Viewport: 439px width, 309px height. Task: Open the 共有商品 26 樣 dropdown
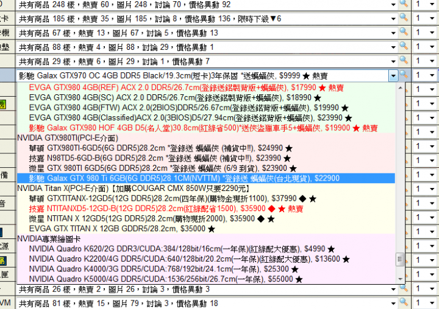click(x=393, y=289)
